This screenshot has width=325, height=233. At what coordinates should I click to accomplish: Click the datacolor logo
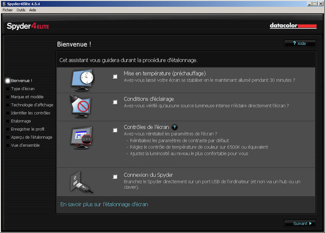[293, 25]
